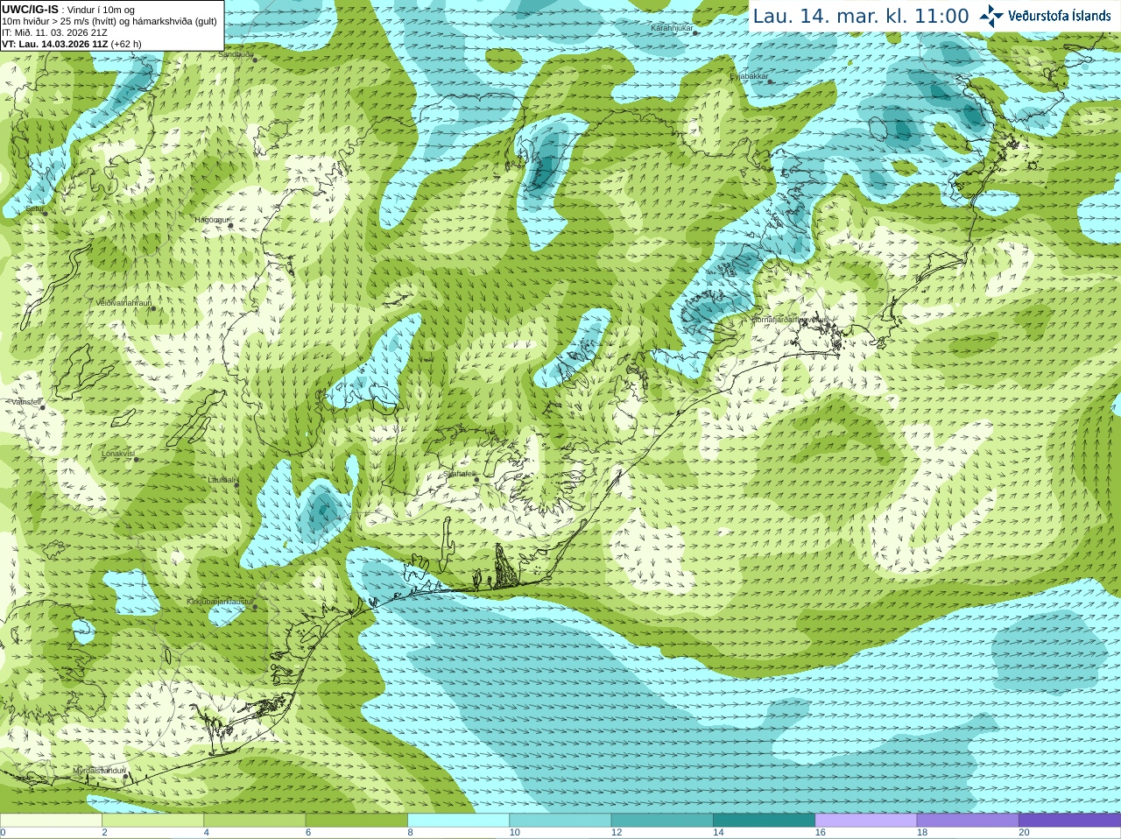Click the IT: Mið. 11. 03. 2026 21Z line

click(x=54, y=32)
